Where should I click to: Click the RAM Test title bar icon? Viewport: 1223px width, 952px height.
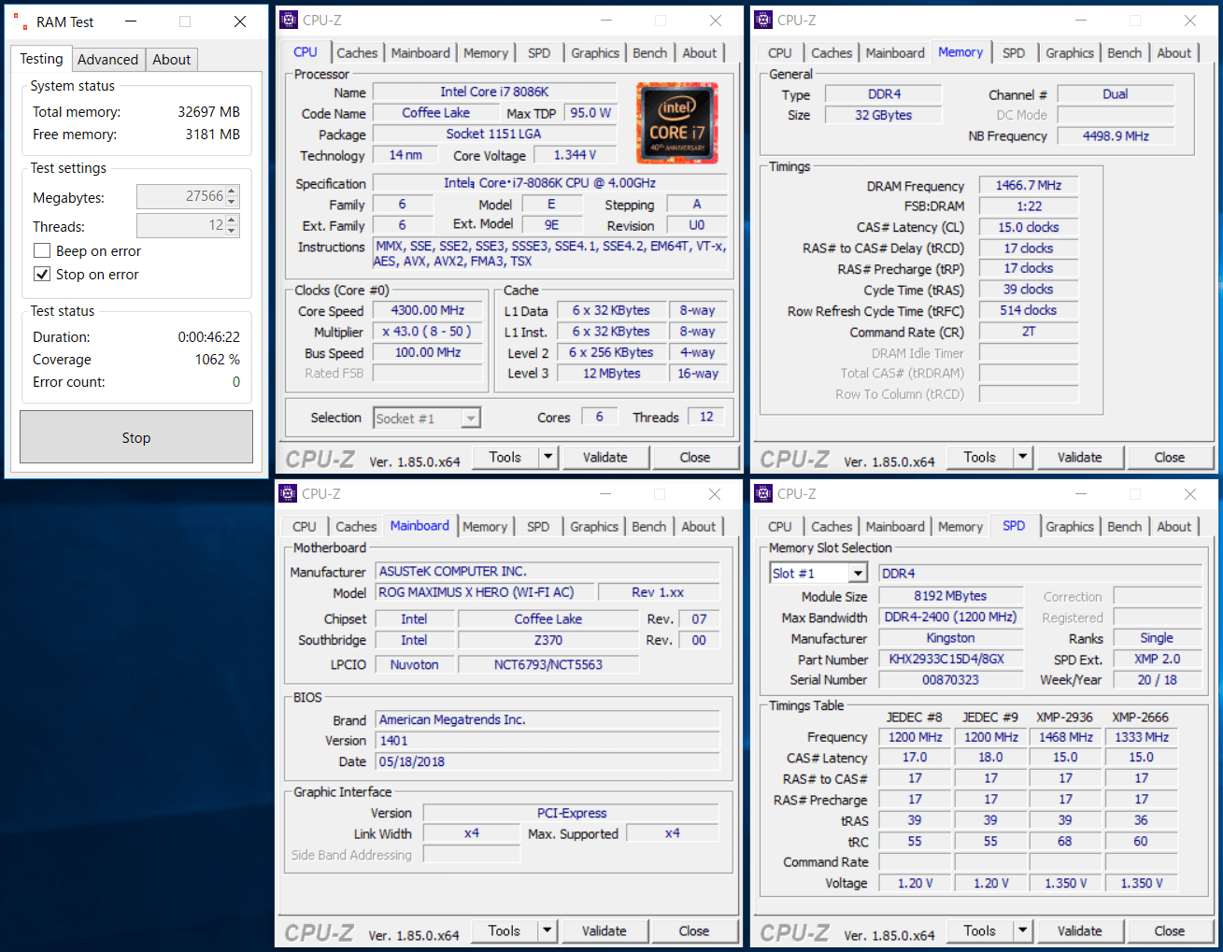(19, 21)
